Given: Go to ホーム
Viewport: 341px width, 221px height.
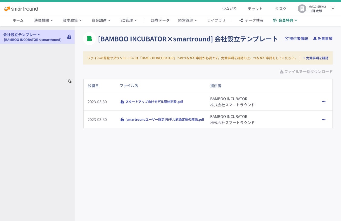Looking at the screenshot, I should coord(18,20).
